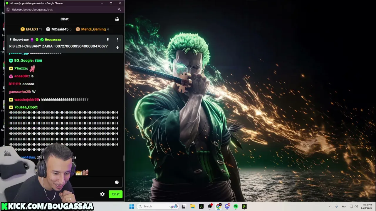Click the chat message input field
The width and height of the screenshot is (376, 211).
(x=94, y=182)
